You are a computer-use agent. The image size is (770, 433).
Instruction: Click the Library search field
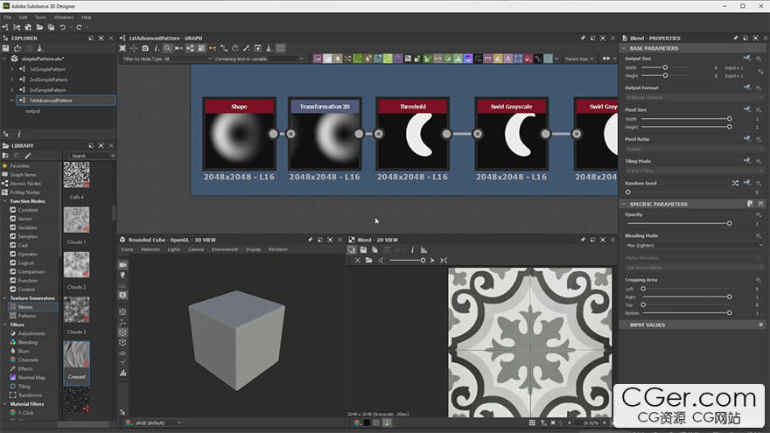coord(89,156)
